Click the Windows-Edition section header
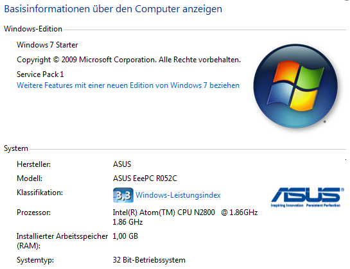This screenshot has width=350, height=269. point(33,29)
